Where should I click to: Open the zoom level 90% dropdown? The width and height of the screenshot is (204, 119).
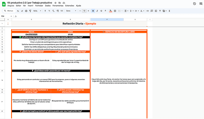click(x=37, y=11)
